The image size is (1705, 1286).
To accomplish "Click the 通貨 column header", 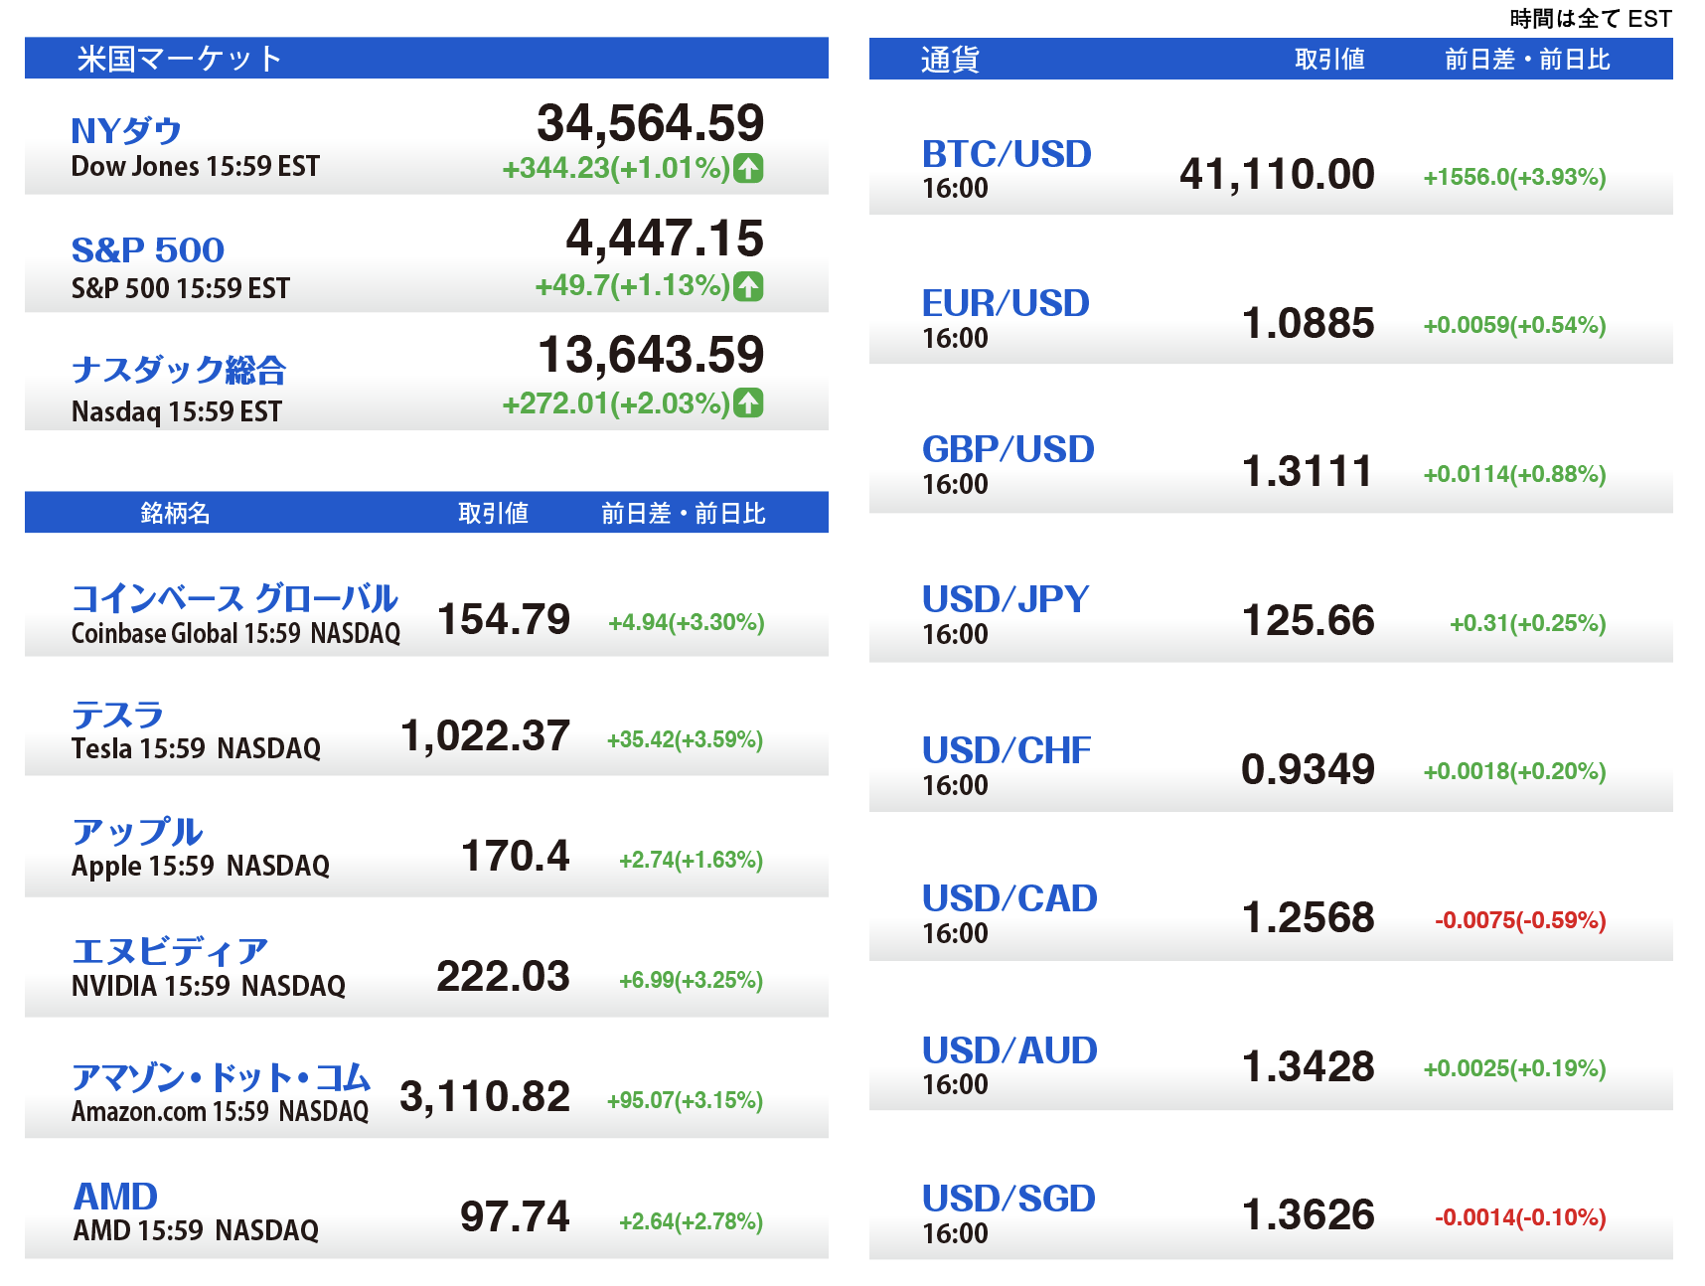I will [x=950, y=60].
